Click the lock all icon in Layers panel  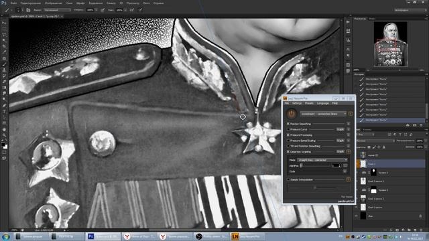coord(383,147)
